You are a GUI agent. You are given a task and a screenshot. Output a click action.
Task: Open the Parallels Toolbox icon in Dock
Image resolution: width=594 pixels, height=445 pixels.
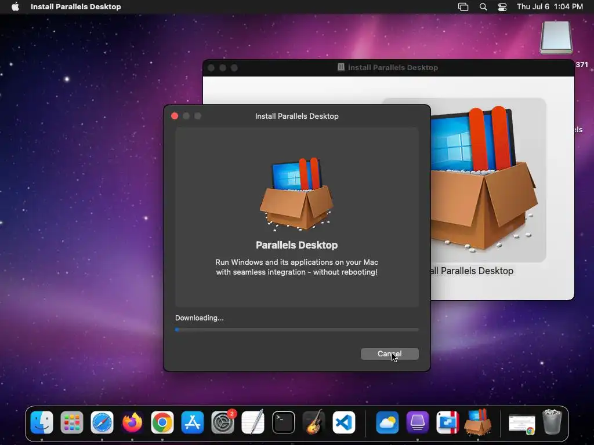tap(447, 422)
